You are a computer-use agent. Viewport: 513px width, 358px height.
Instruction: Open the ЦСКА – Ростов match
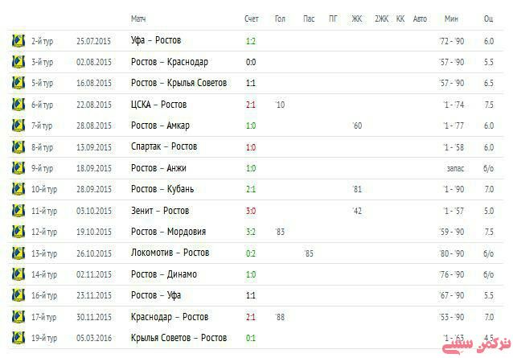158,104
